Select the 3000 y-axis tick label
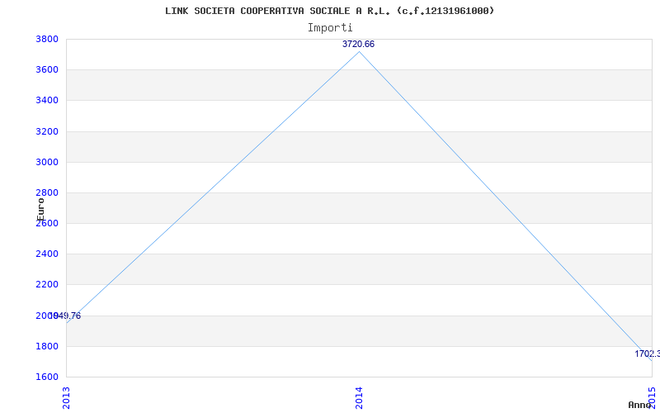 tap(47, 162)
